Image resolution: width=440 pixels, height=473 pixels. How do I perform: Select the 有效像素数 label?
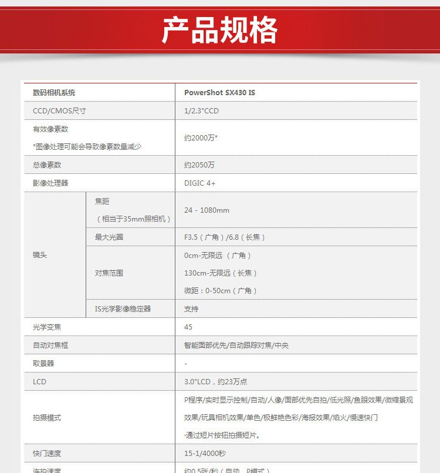[x=50, y=129]
